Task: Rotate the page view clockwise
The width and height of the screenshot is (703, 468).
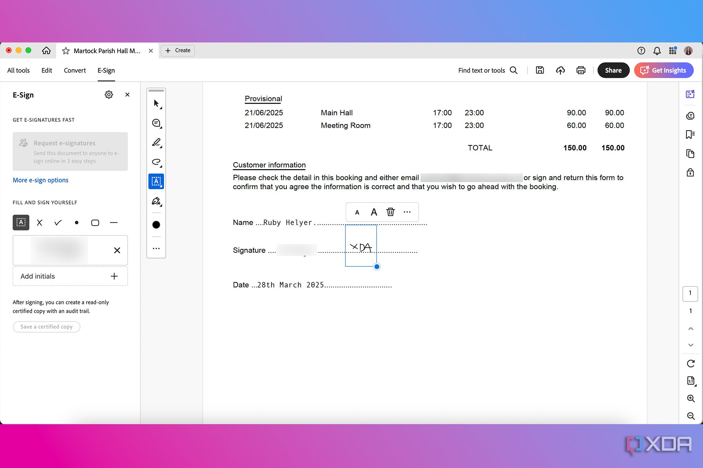Action: pos(691,363)
